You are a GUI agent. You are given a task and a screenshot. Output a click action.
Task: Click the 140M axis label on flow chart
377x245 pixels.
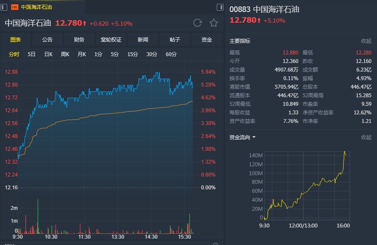click(x=256, y=155)
